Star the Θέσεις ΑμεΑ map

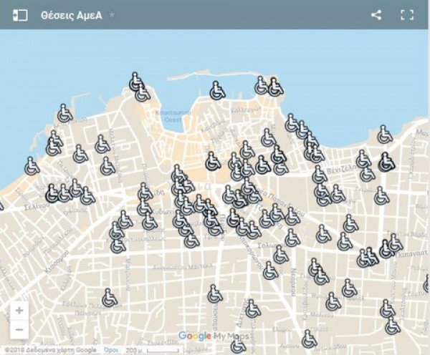tap(112, 15)
